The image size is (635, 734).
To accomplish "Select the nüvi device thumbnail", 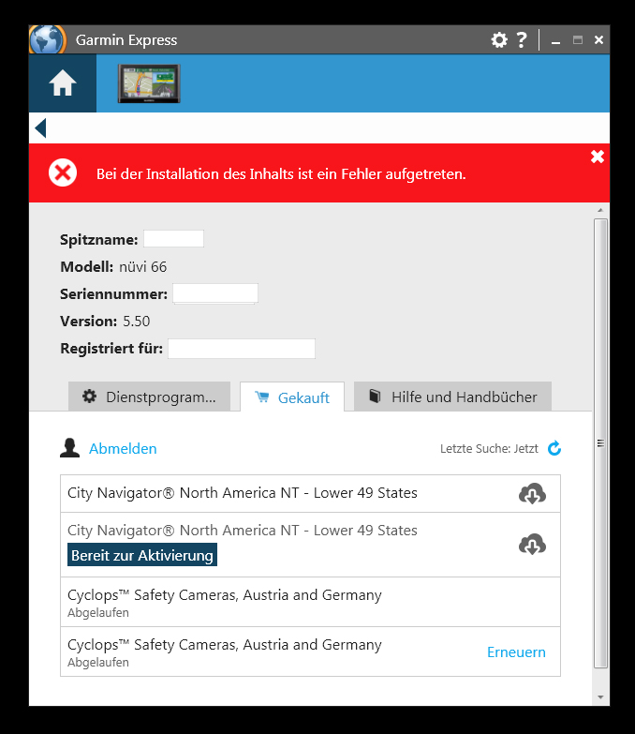I will click(149, 83).
